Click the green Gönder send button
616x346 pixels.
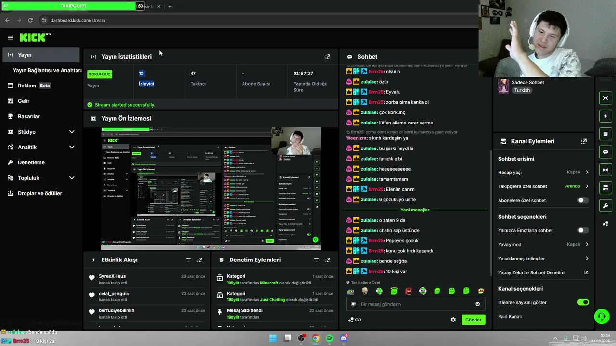click(473, 320)
